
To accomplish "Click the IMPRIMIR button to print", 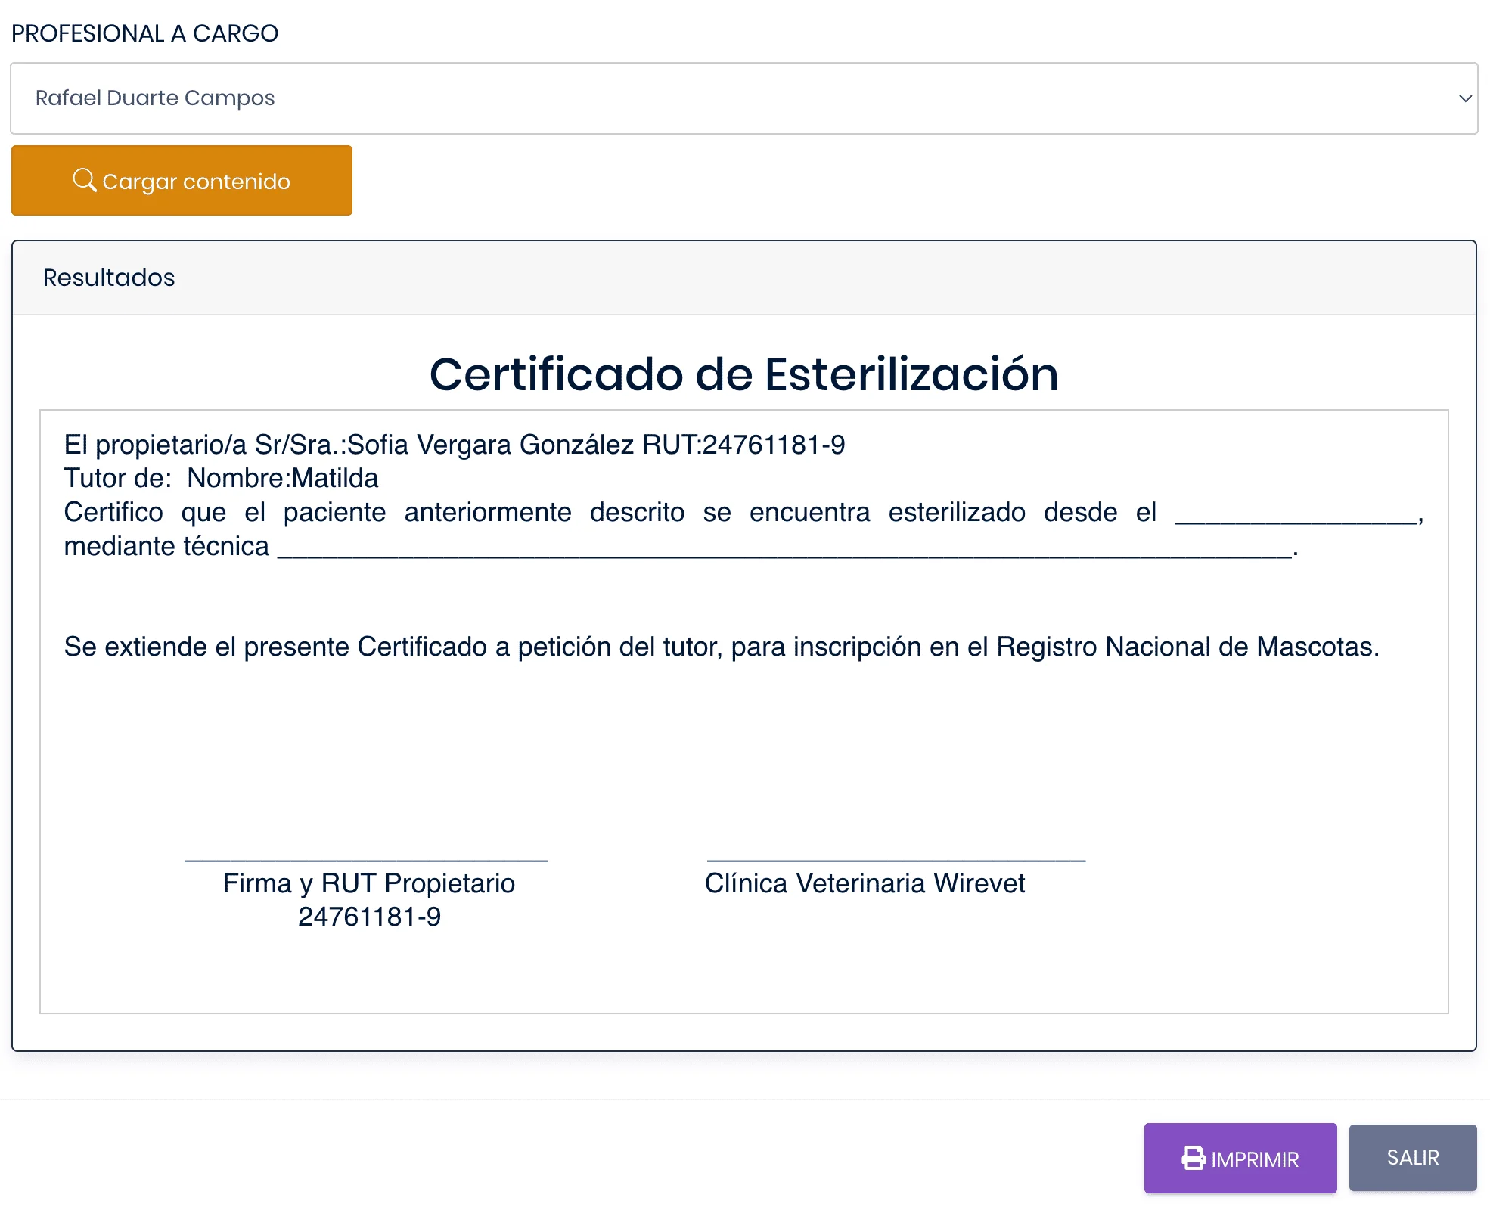I will tap(1240, 1157).
